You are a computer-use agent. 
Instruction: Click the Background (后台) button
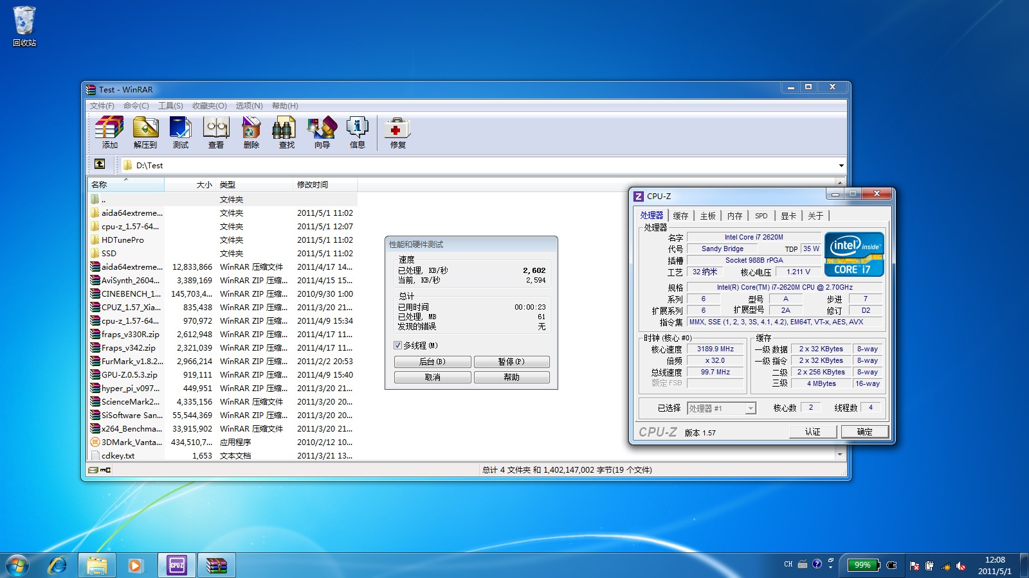point(432,362)
